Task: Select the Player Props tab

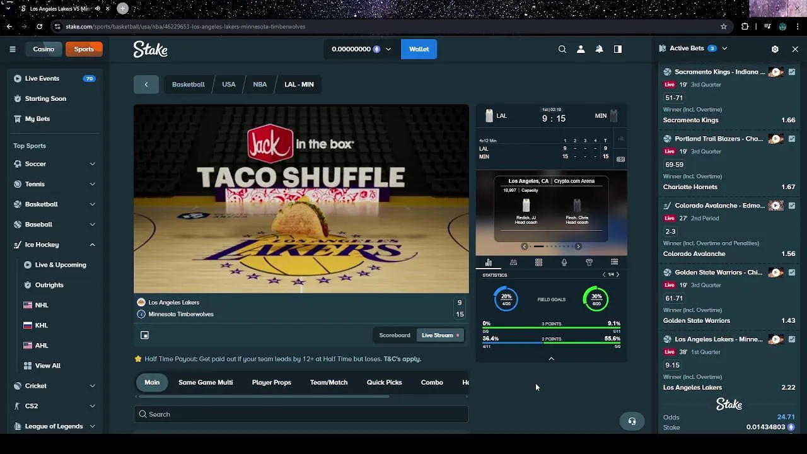Action: (272, 383)
